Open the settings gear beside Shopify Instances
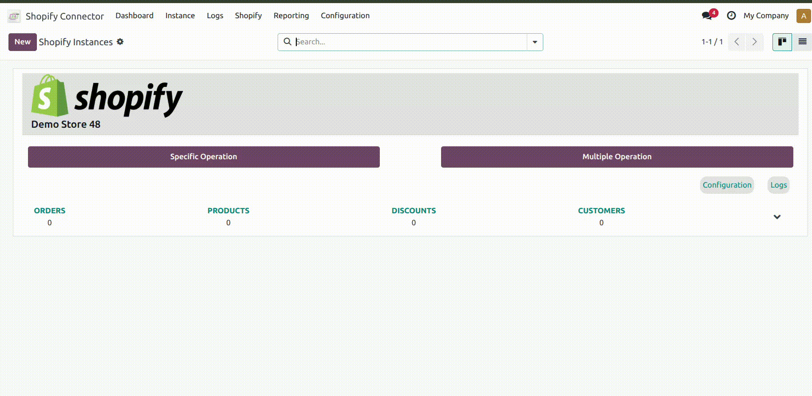 pyautogui.click(x=120, y=42)
